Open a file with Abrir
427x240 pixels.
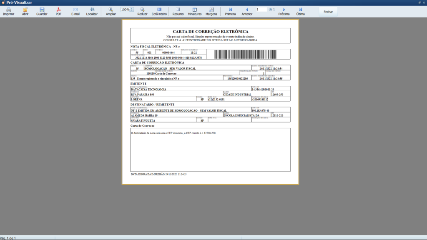pyautogui.click(x=25, y=11)
